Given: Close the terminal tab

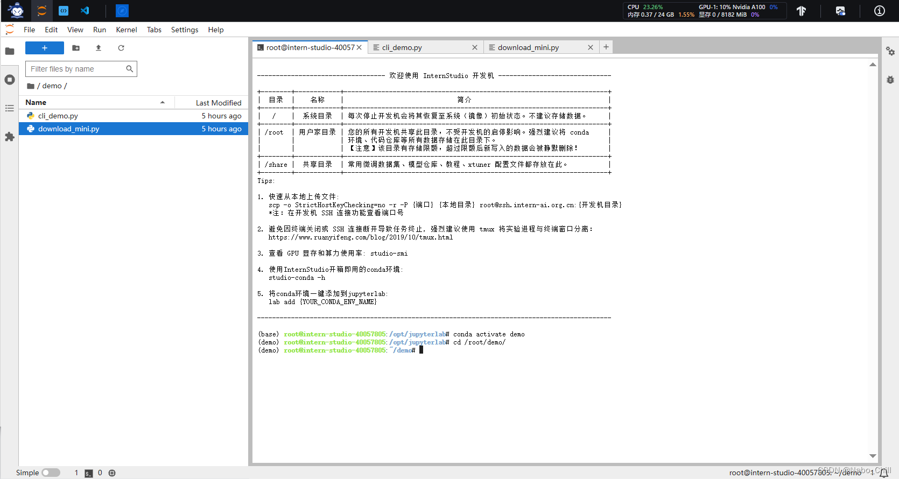Looking at the screenshot, I should pos(359,47).
